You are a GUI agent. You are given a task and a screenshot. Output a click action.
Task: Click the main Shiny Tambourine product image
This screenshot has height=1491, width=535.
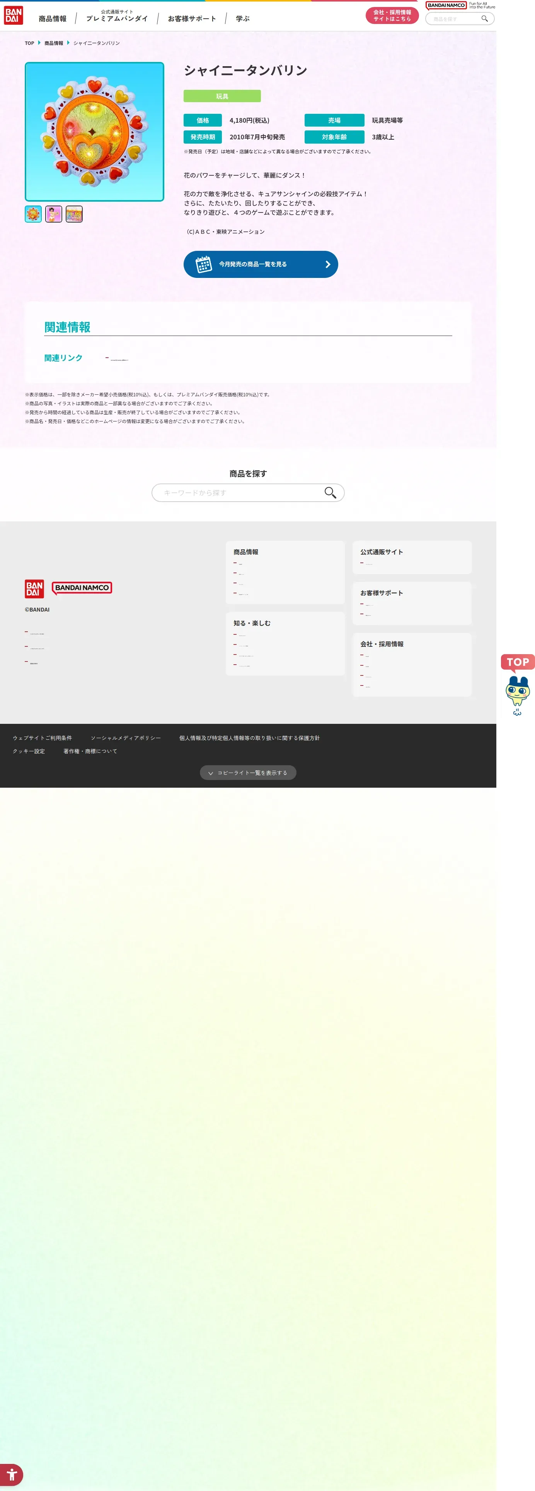[x=94, y=132]
